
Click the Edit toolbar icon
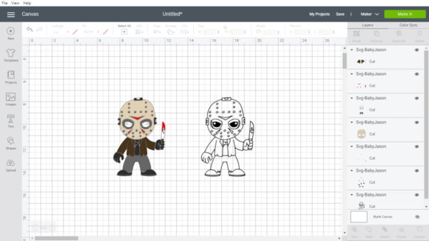139,32
